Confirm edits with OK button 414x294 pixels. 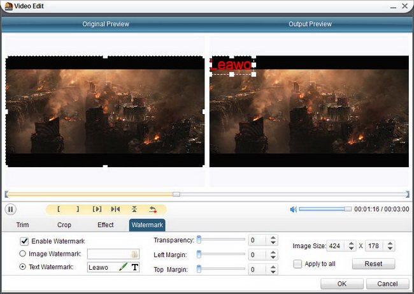click(342, 284)
